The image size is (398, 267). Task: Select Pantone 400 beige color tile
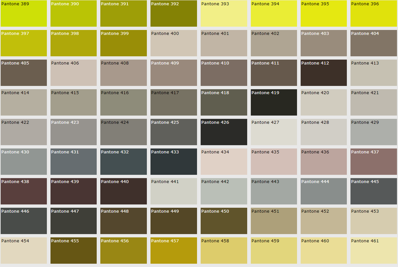tap(174, 43)
